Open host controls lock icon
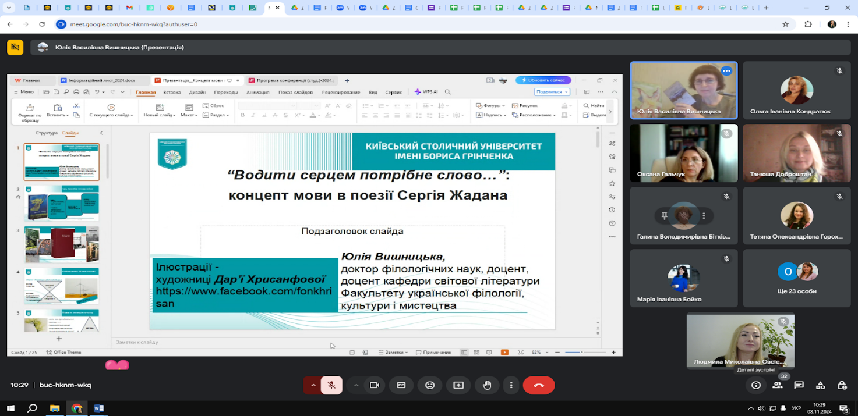Screen dimensions: 858x416 coord(842,385)
